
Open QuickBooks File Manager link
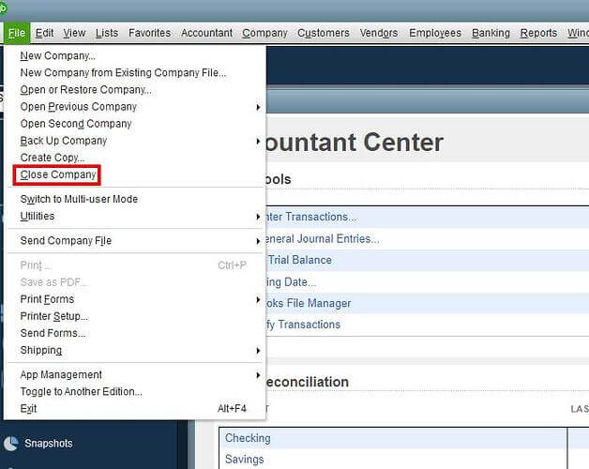click(308, 303)
